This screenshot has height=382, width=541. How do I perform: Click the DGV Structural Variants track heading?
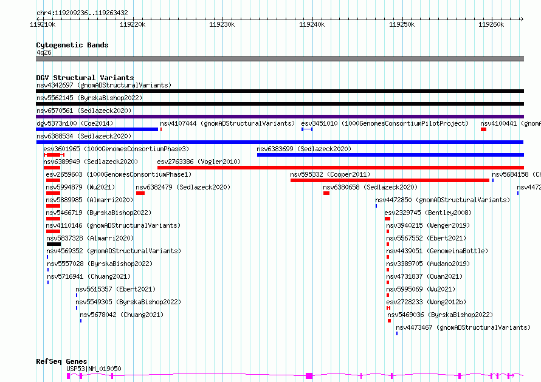[85, 78]
